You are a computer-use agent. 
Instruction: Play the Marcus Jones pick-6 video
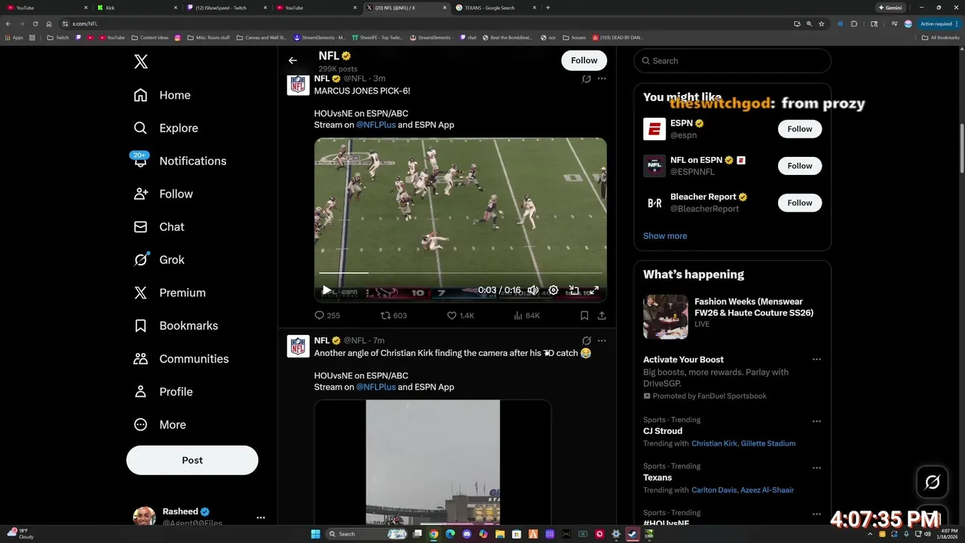pos(326,290)
